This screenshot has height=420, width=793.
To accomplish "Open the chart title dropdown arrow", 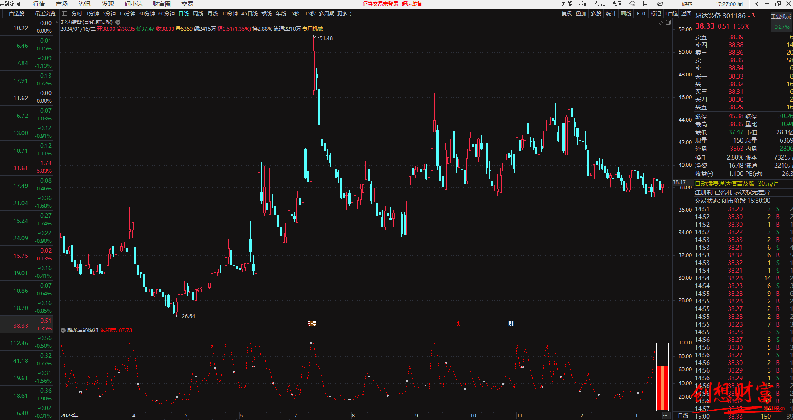I will click(118, 22).
